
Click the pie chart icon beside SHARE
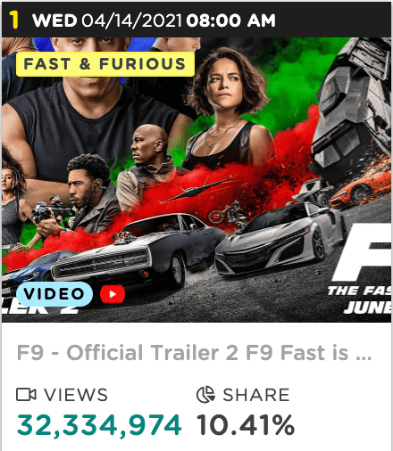[205, 395]
